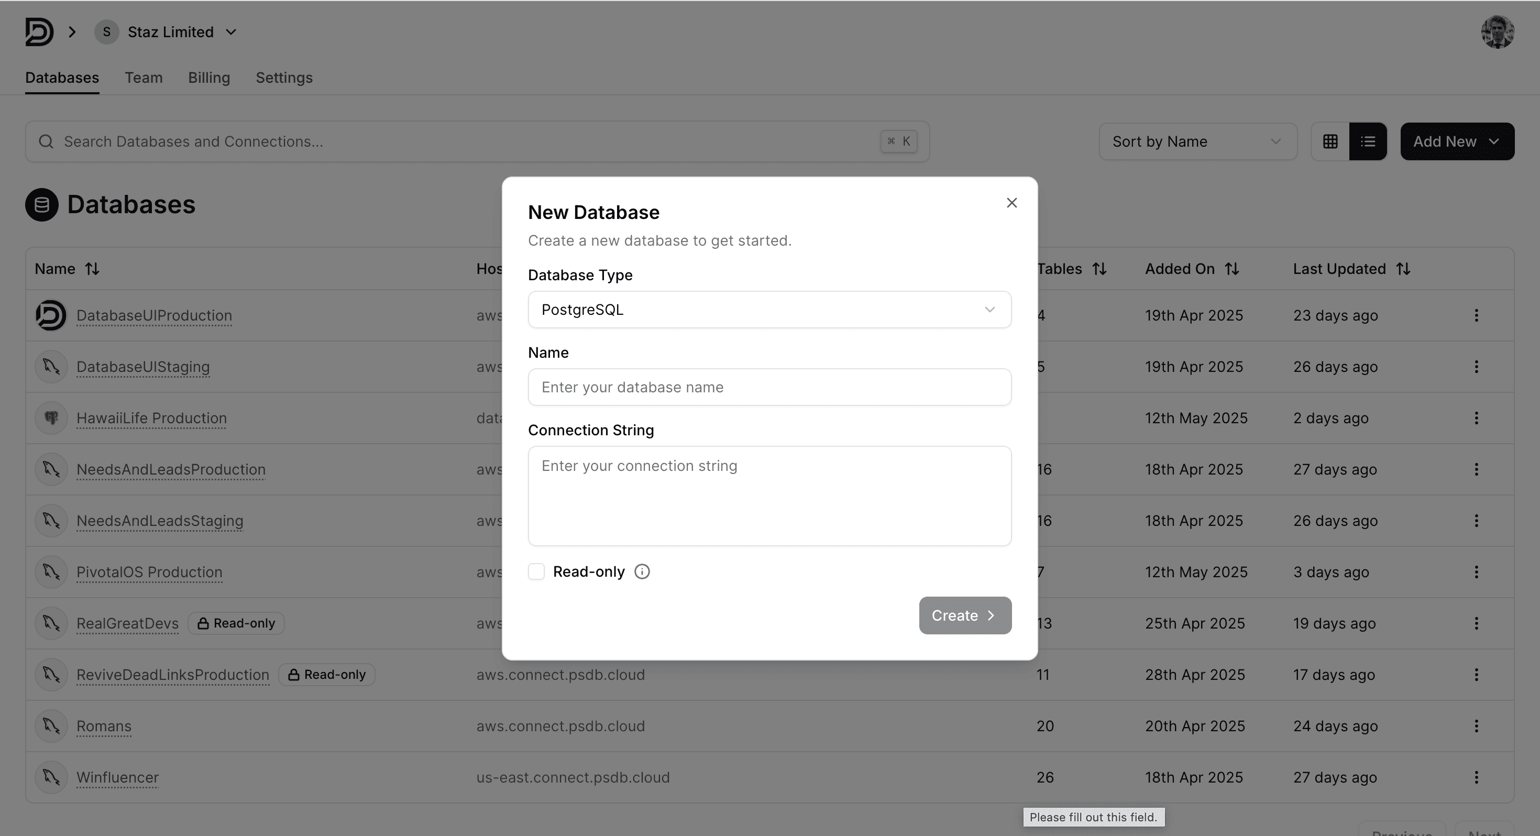
Task: Go to the Billing tab
Action: [208, 78]
